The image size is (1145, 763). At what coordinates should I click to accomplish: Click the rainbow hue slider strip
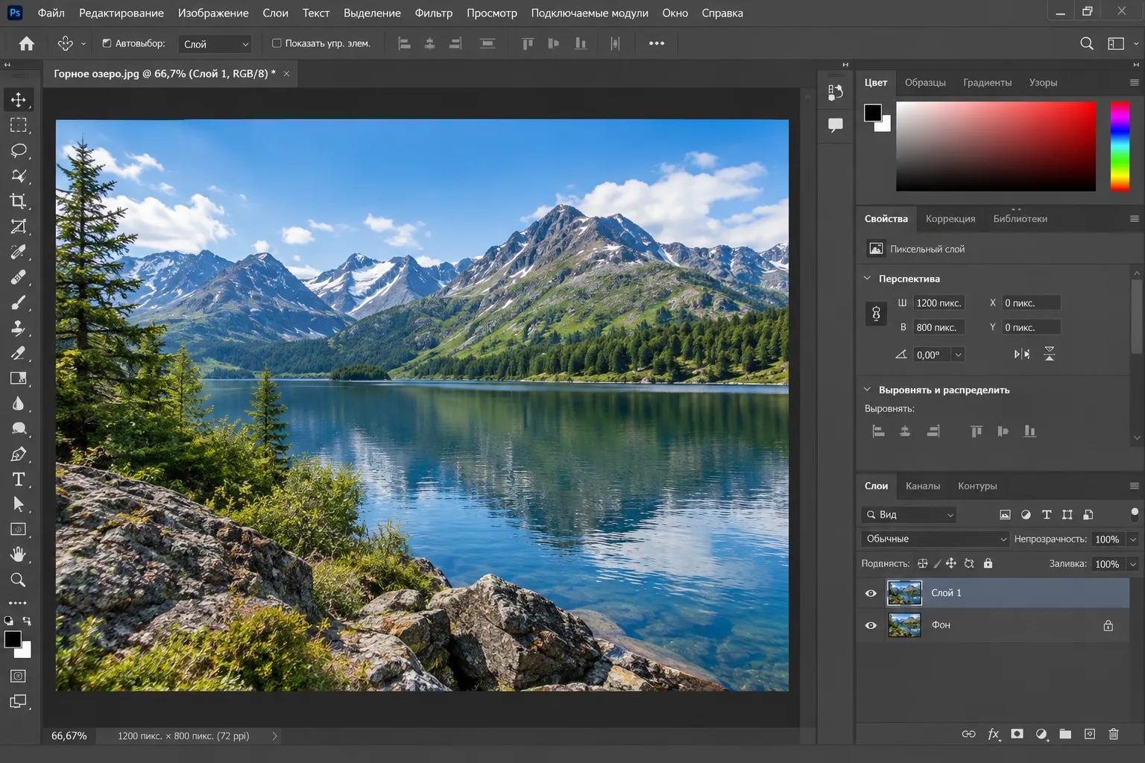[x=1120, y=146]
